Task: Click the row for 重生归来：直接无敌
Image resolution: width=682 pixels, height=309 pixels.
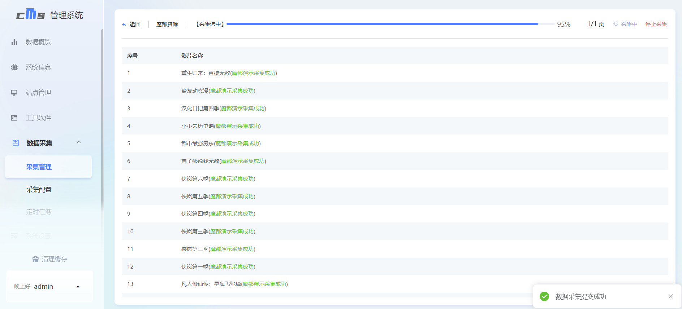Action: pyautogui.click(x=229, y=73)
